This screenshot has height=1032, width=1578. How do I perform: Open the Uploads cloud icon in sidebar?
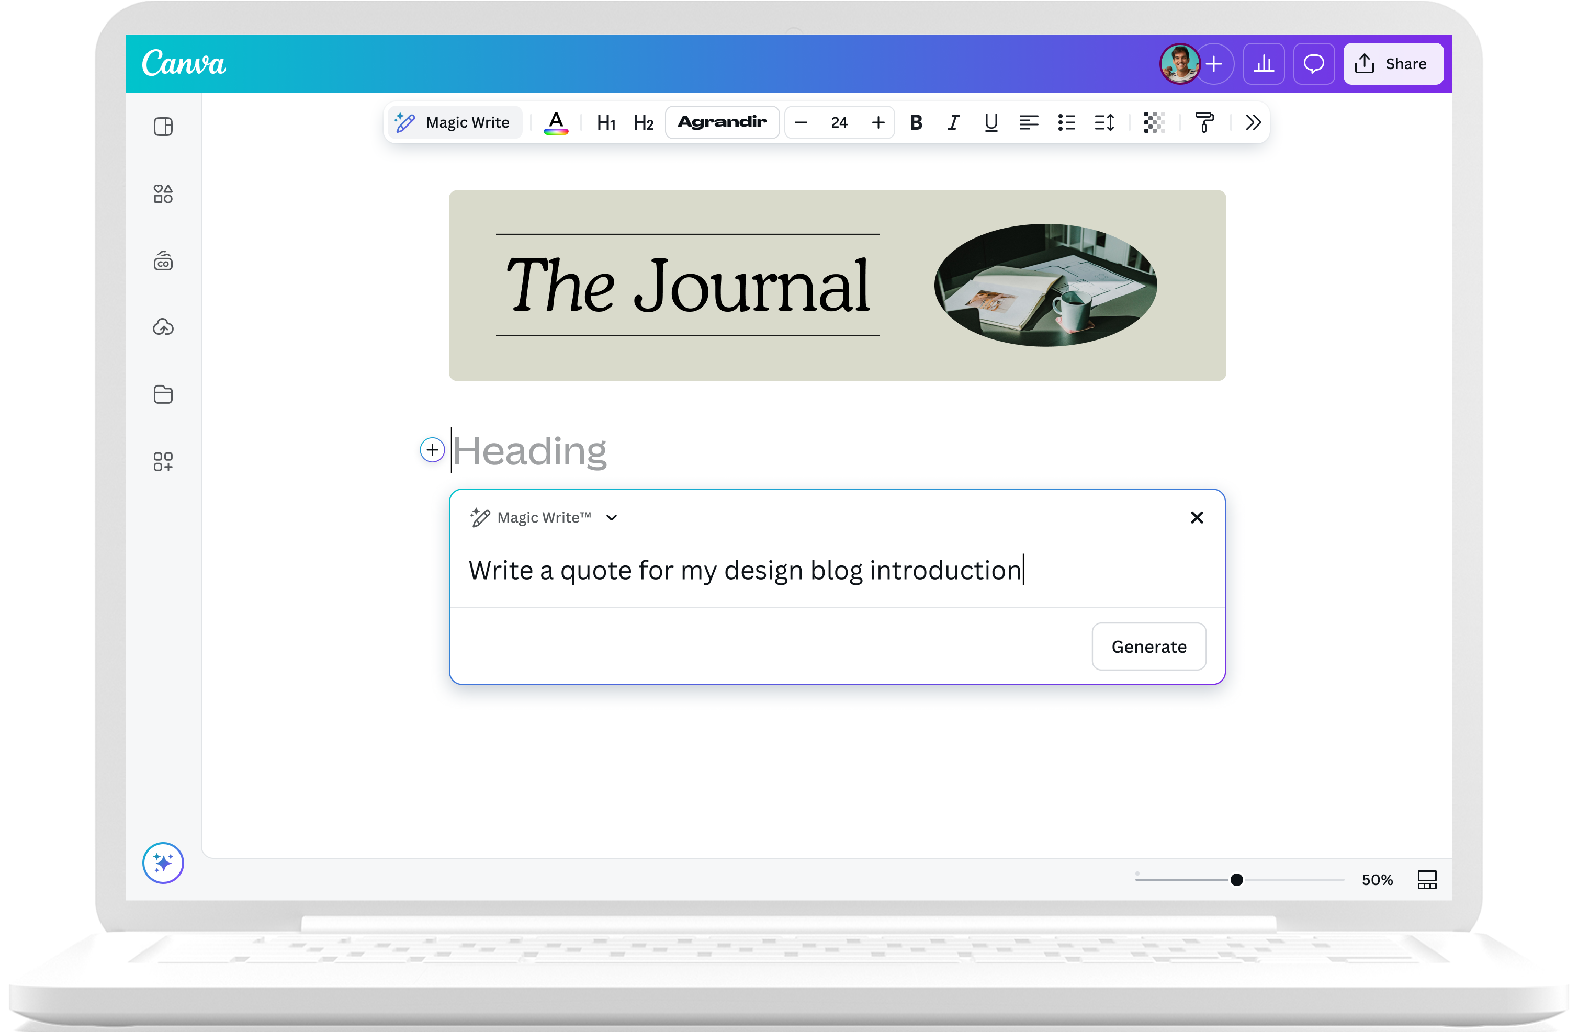click(162, 327)
